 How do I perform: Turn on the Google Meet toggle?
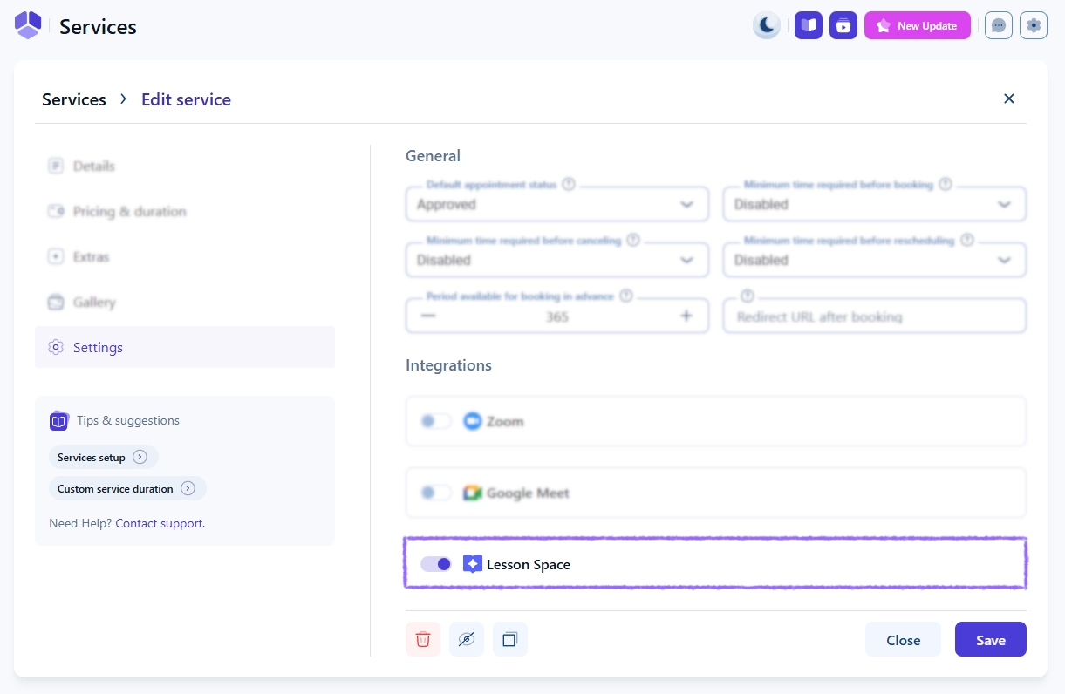coord(436,493)
